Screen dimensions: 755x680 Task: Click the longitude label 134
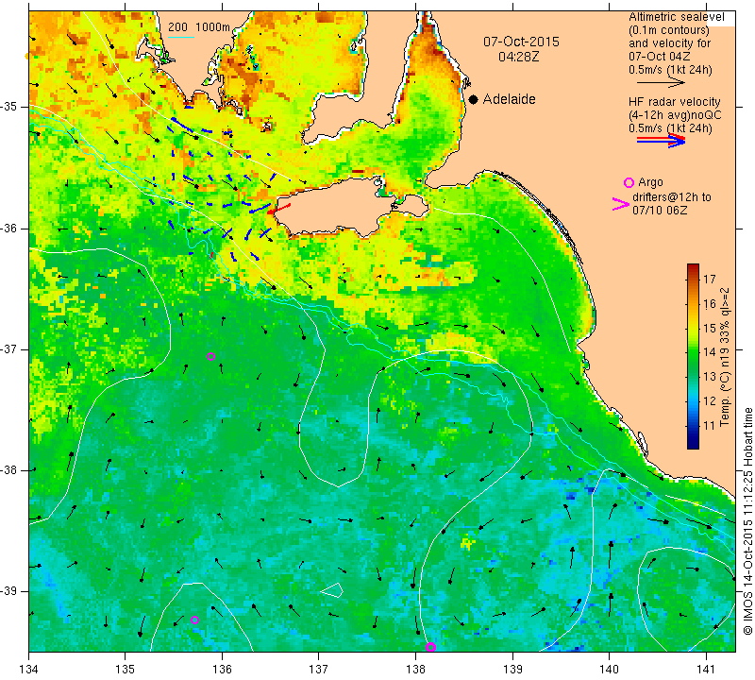click(29, 670)
